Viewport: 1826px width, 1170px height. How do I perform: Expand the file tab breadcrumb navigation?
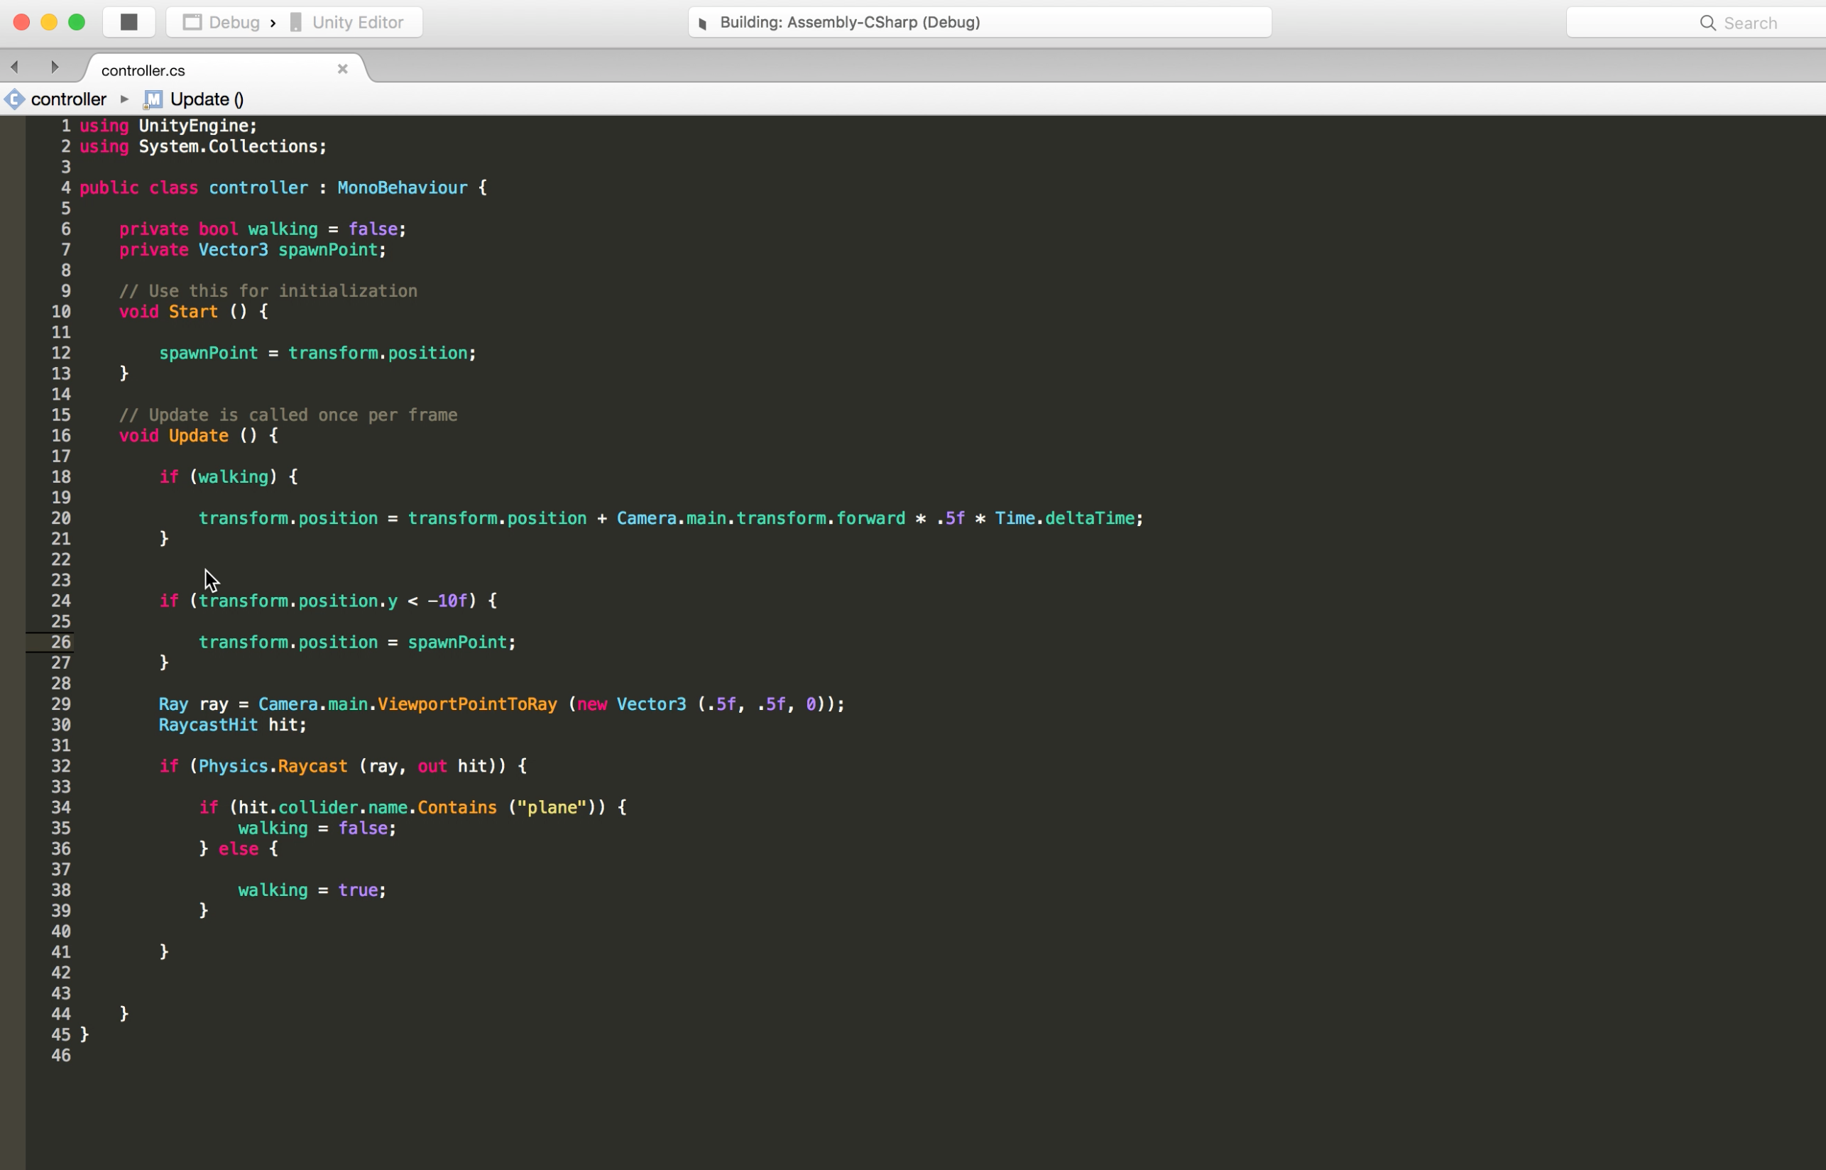[x=124, y=97]
